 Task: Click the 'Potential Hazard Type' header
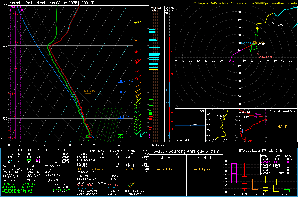(x=282, y=111)
